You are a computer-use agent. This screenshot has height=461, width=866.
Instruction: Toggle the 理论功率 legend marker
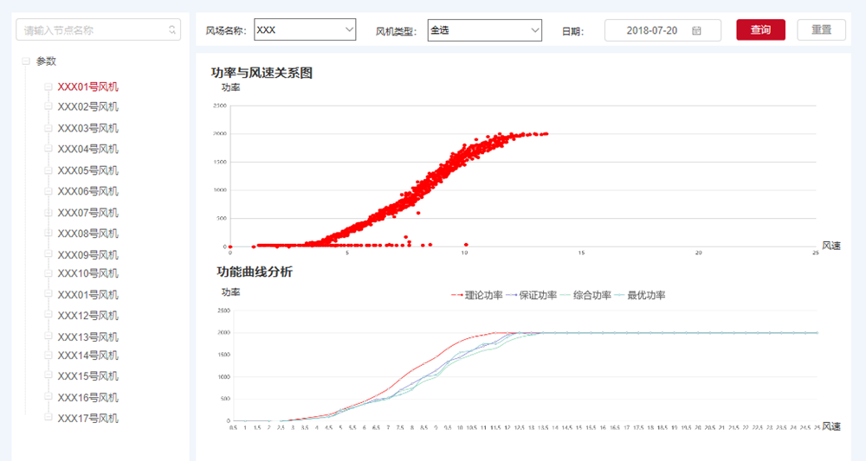coord(458,296)
